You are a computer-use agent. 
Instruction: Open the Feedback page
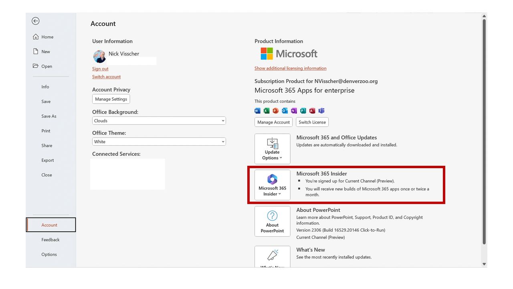(50, 240)
